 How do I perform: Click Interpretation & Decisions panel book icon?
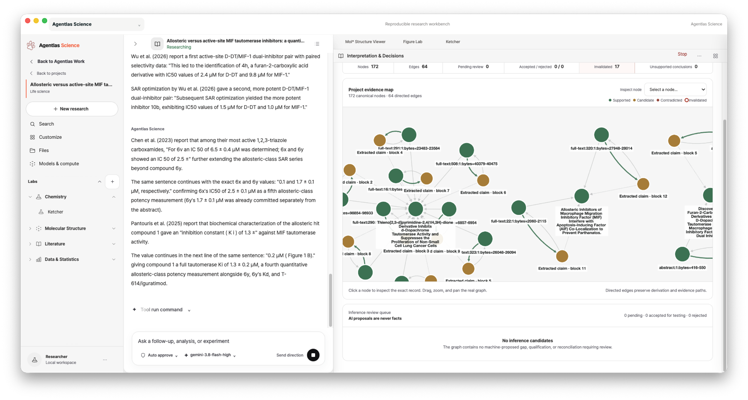click(x=341, y=56)
